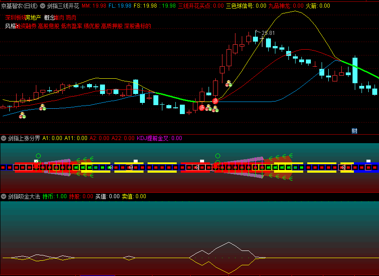
Task: Select the 剑指三线开花 indicator name
Action: pyautogui.click(x=63, y=6)
